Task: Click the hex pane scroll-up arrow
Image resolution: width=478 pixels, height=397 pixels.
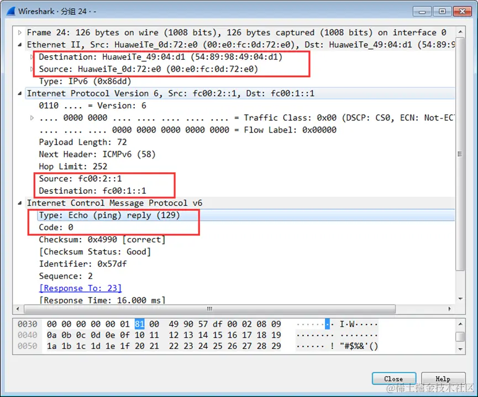Action: [460, 324]
